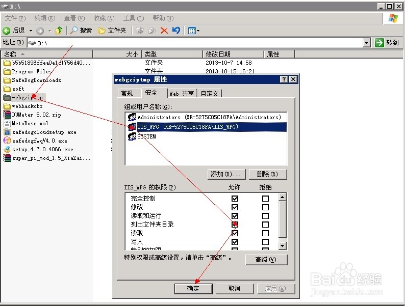
Task: Open the 收藏(A) menu
Action: pos(104,18)
